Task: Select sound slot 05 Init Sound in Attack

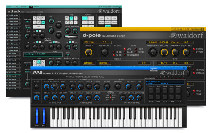Action: coord(14,76)
